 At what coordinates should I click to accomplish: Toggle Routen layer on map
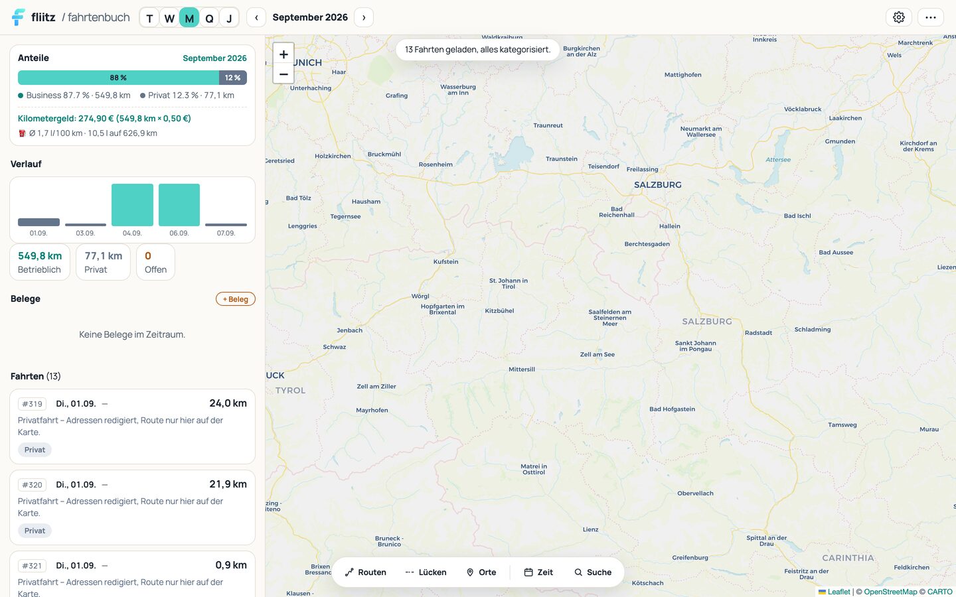click(x=366, y=572)
